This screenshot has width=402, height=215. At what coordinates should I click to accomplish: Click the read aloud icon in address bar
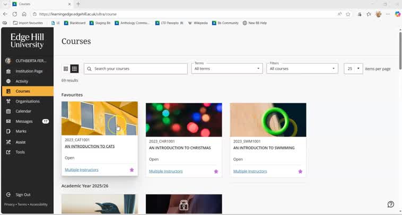tap(339, 14)
